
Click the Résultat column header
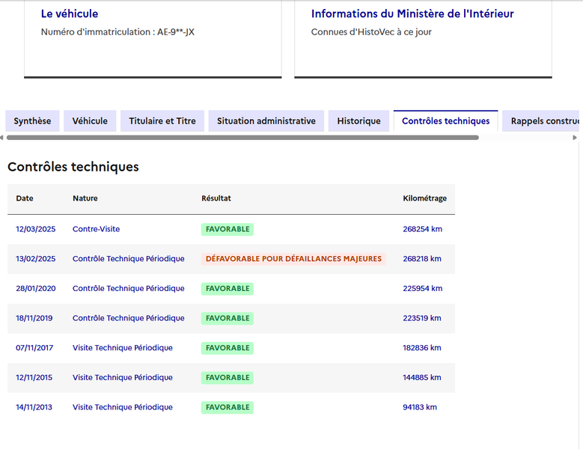click(x=216, y=198)
